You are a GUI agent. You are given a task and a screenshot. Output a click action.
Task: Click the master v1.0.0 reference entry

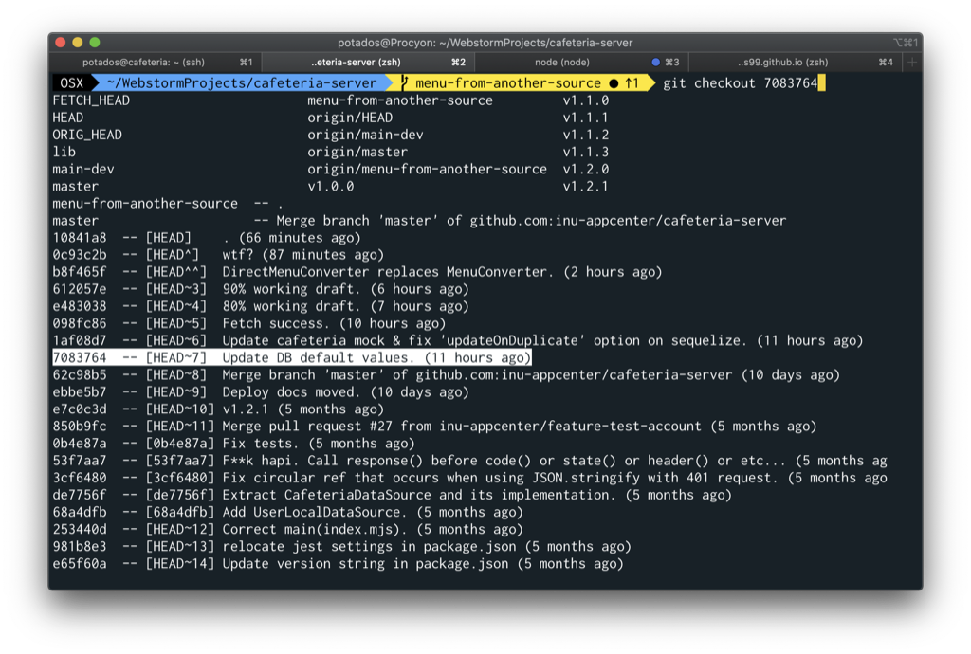(x=76, y=186)
